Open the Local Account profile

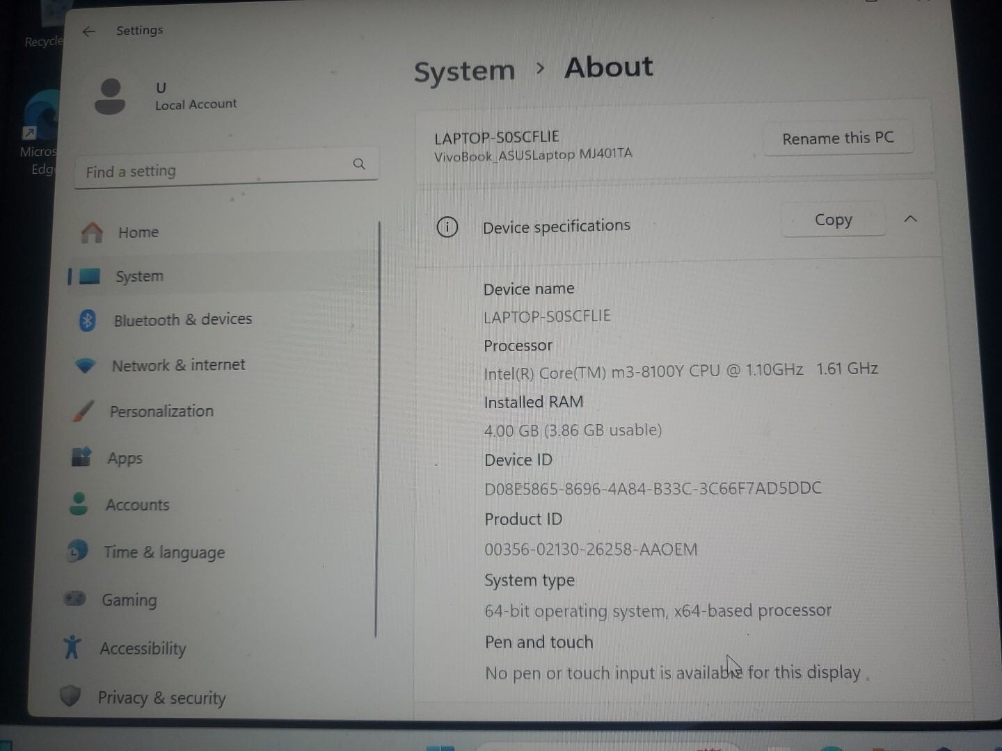[167, 96]
